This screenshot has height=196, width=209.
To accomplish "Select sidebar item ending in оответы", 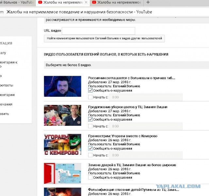I will point(7,85).
